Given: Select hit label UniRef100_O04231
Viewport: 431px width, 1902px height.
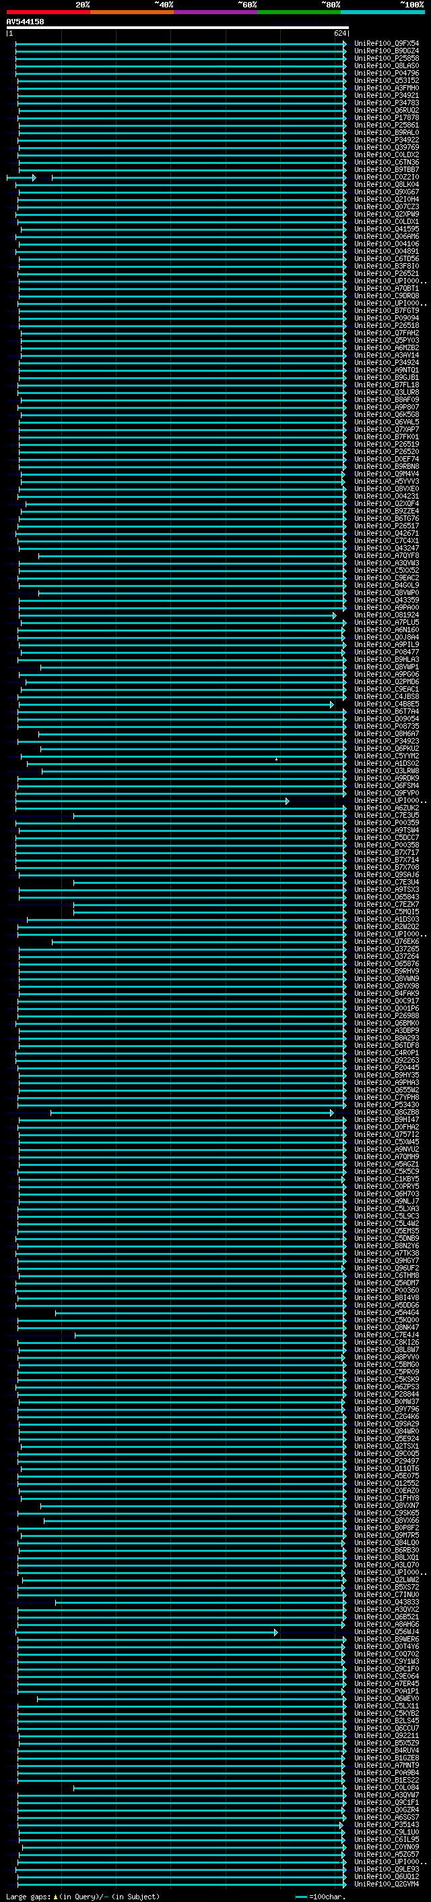Looking at the screenshot, I should click(386, 496).
